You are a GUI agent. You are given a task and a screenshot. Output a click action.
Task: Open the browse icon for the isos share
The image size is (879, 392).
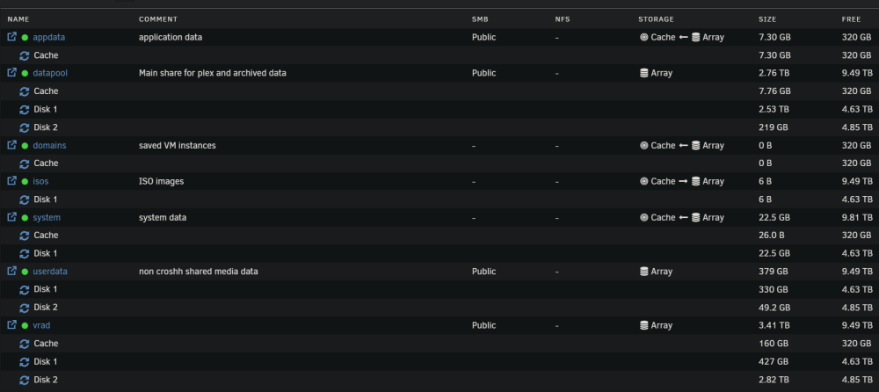pos(11,181)
